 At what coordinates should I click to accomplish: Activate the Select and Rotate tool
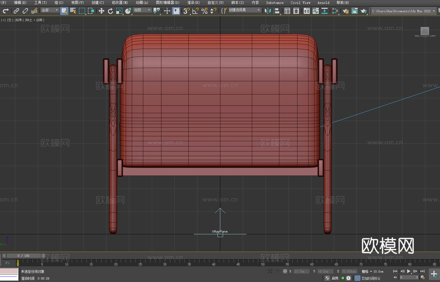point(110,11)
